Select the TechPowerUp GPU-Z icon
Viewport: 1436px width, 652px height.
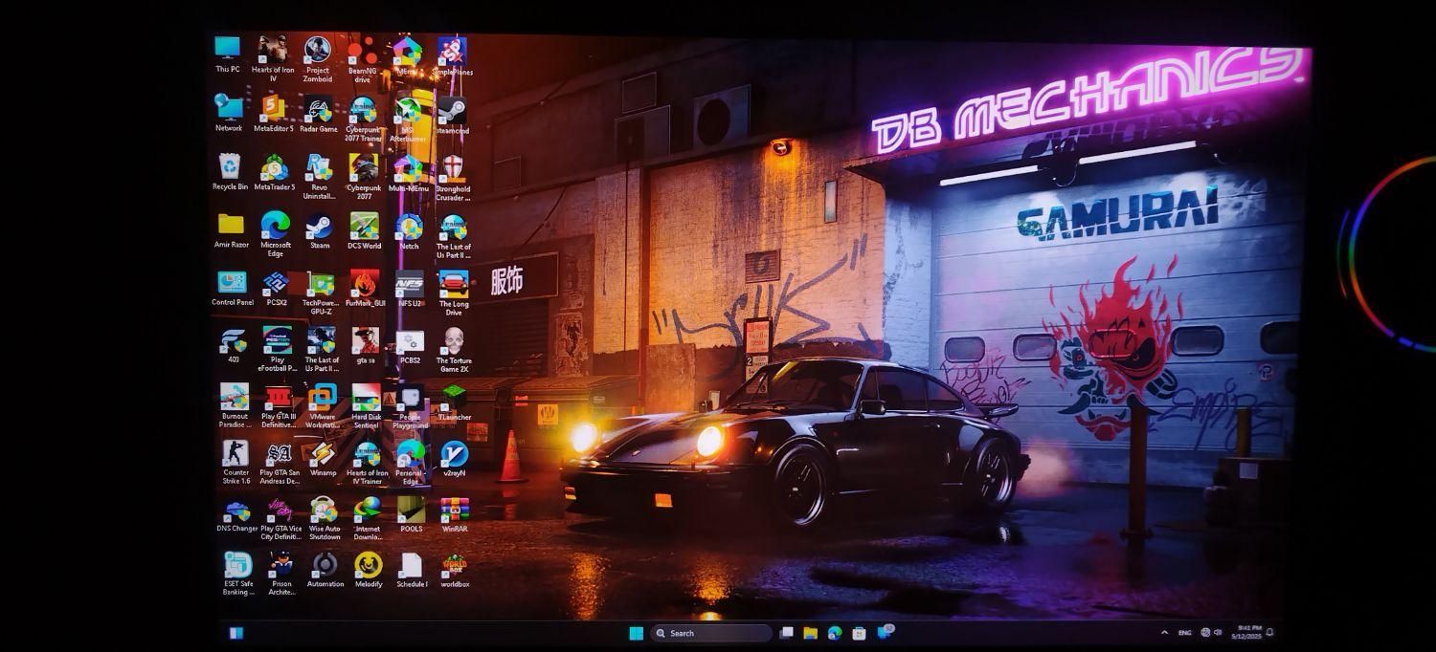(321, 293)
